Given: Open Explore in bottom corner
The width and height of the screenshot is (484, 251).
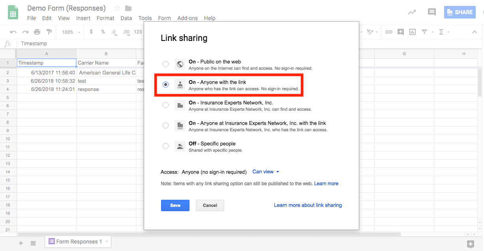Looking at the screenshot, I should click(x=470, y=244).
